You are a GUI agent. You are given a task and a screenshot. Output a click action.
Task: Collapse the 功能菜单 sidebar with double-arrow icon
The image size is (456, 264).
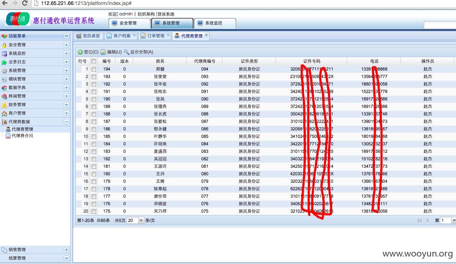[x=66, y=36]
